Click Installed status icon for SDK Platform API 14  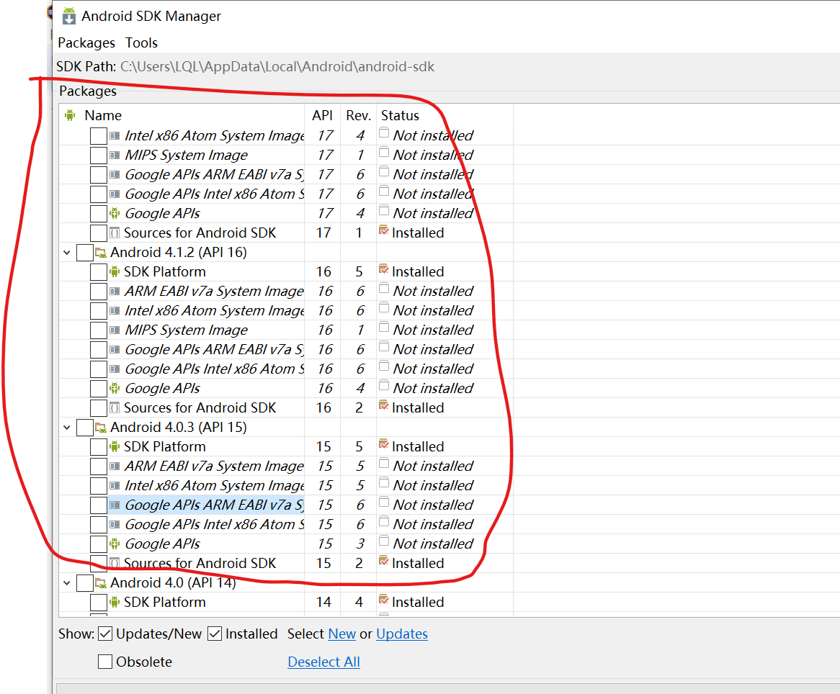(383, 600)
